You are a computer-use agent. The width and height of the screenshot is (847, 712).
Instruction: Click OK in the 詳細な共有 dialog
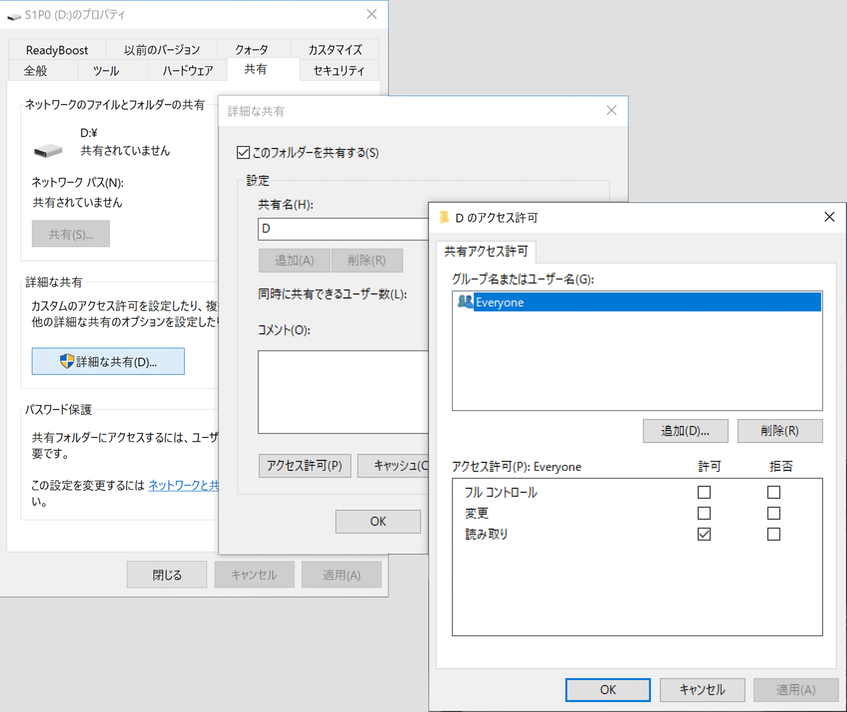point(378,521)
